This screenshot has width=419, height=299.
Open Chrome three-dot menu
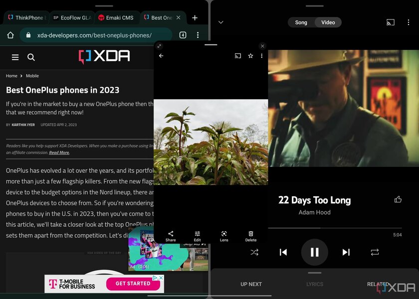[198, 35]
